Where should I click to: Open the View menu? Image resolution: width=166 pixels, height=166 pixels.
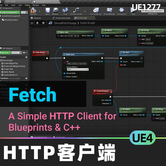pos(20,5)
